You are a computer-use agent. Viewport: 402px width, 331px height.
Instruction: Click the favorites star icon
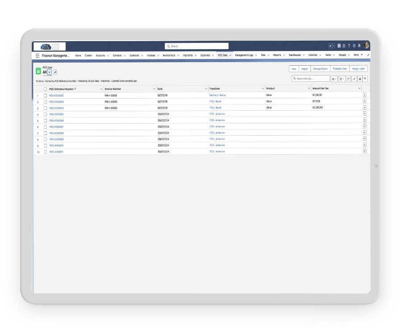click(330, 46)
